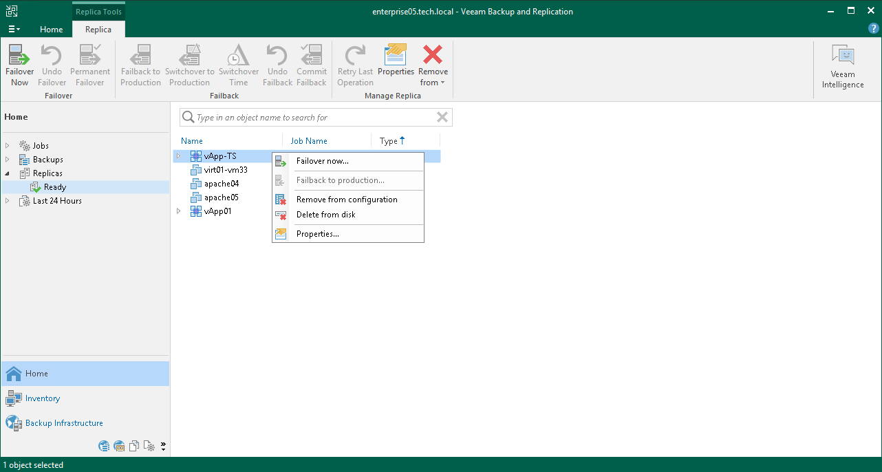Click the magnifier search icon
The image size is (882, 472).
[187, 118]
